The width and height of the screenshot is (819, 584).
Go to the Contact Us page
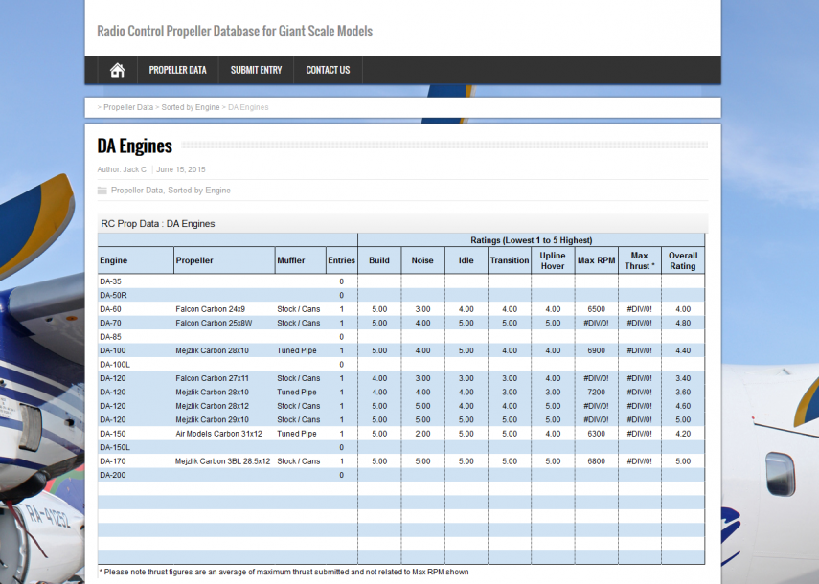328,70
